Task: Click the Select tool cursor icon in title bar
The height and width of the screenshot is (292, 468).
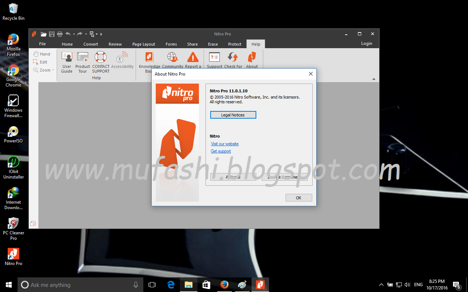Action: coord(92,34)
